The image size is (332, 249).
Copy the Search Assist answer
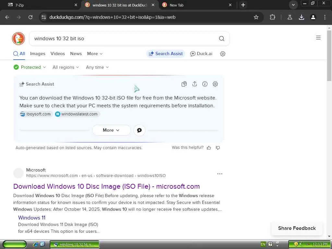tap(184, 84)
